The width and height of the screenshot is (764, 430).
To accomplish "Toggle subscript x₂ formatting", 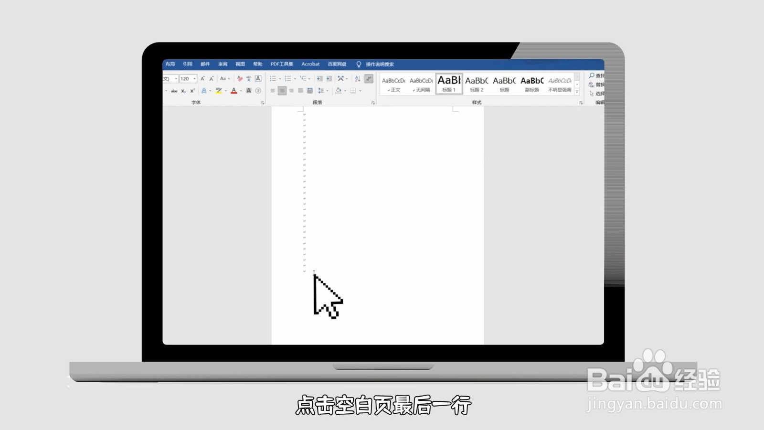I will point(183,91).
